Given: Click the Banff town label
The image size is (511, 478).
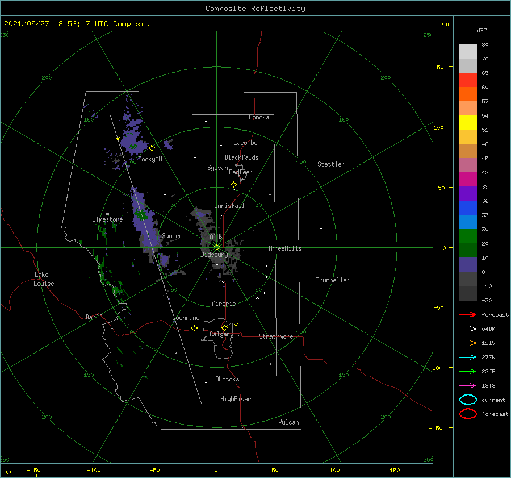Looking at the screenshot, I should coord(94,317).
